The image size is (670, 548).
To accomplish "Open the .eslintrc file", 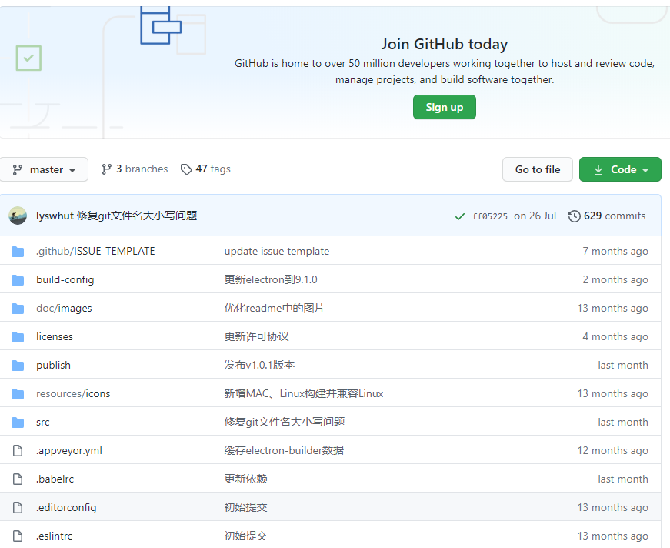I will (x=55, y=536).
